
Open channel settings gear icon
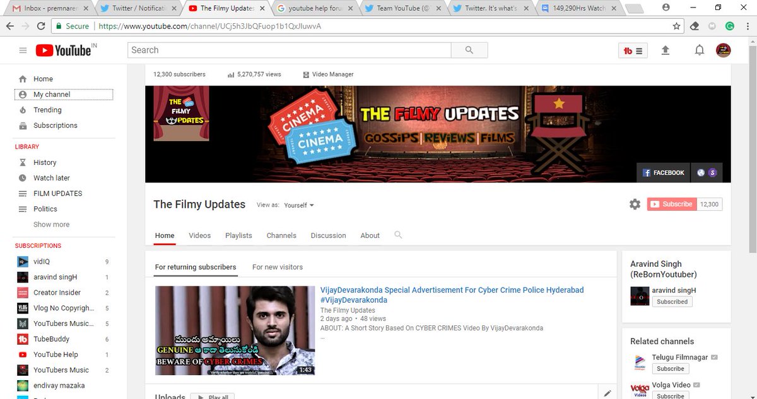pyautogui.click(x=635, y=204)
